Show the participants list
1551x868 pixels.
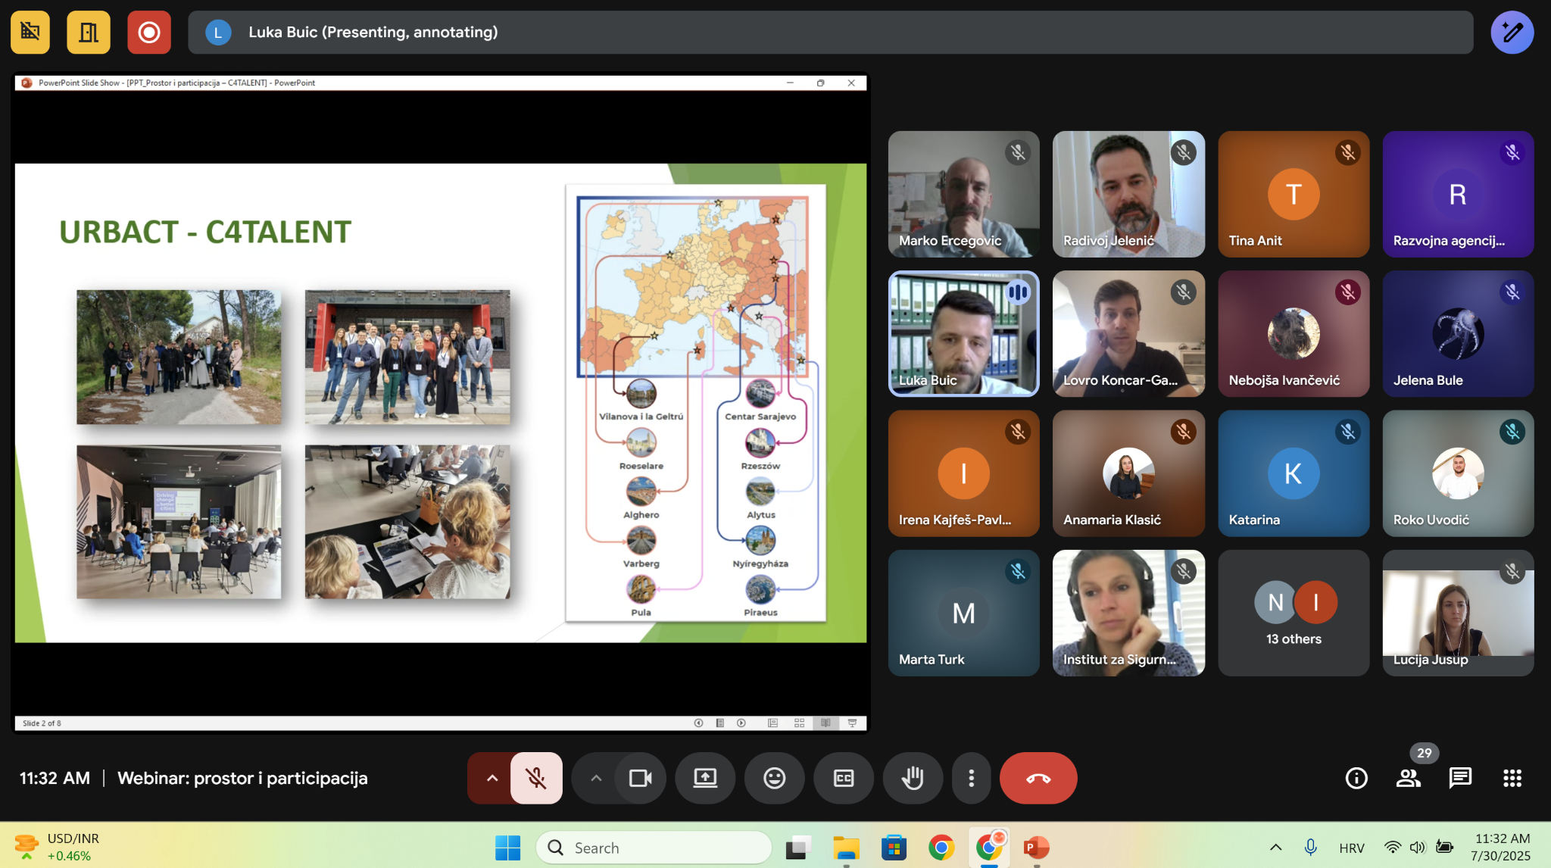pyautogui.click(x=1409, y=778)
